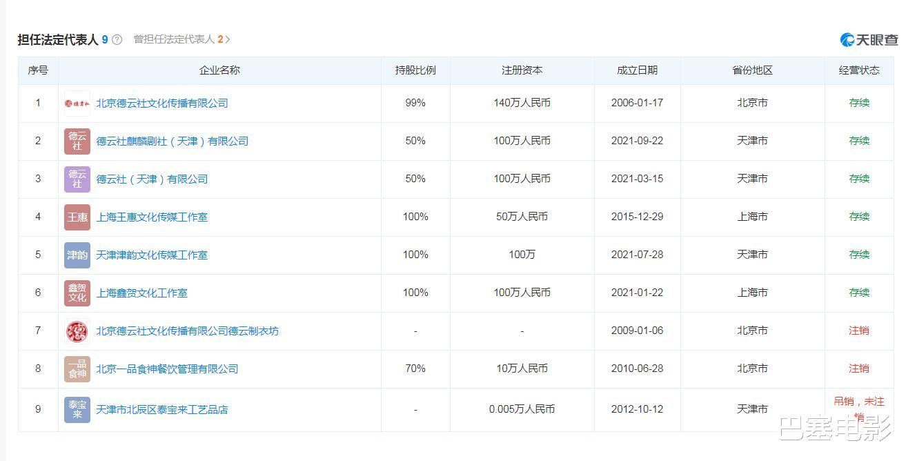This screenshot has width=906, height=461.
Task: Click 存续 status for 北京德云社文化传播有限公司
Action: [x=859, y=103]
